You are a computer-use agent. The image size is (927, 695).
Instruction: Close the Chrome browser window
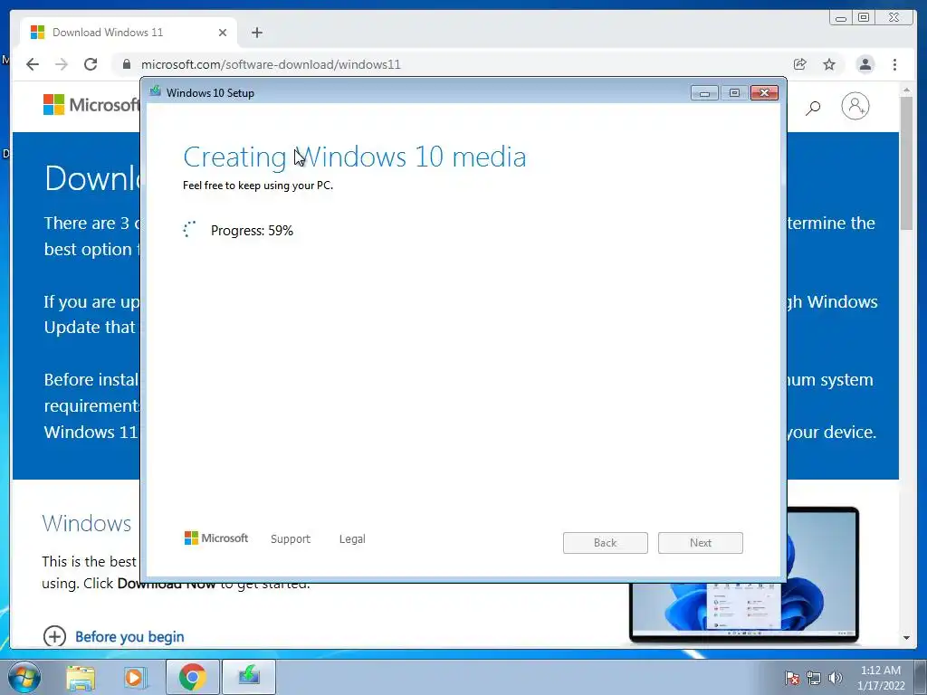point(894,18)
